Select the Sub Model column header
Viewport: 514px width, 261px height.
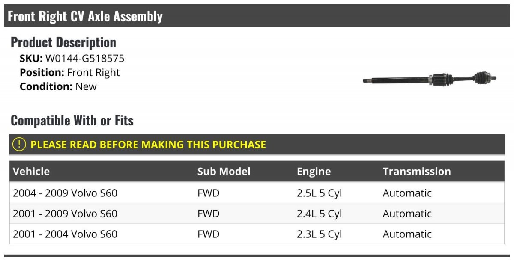[x=224, y=172]
